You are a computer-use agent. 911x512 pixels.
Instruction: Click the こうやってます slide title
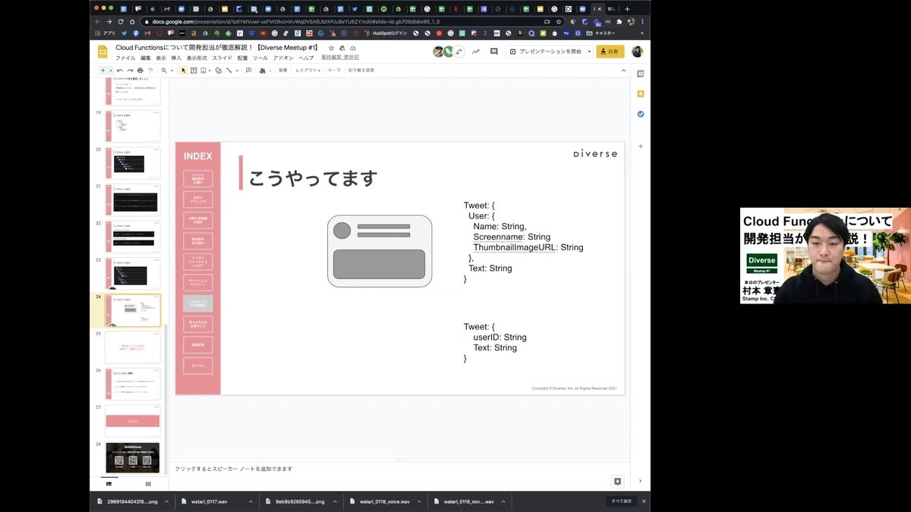pos(313,178)
